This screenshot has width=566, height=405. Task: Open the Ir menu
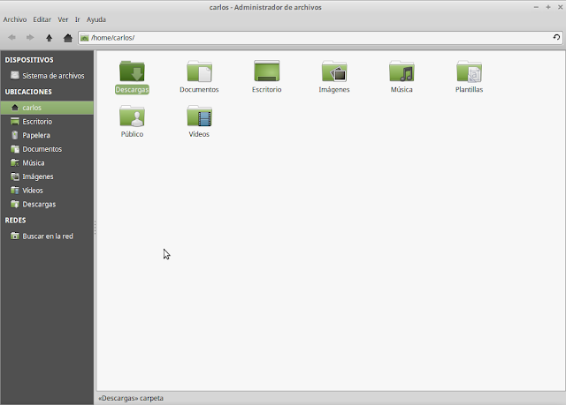pos(77,19)
